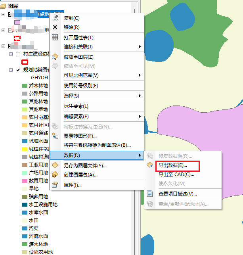243x255 pixels.
Task: Click the red outline symbol under 村庄建设边界
Action: click(x=25, y=62)
